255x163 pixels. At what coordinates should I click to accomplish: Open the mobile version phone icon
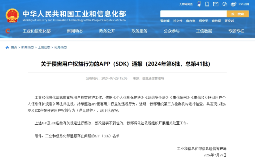(207, 4)
